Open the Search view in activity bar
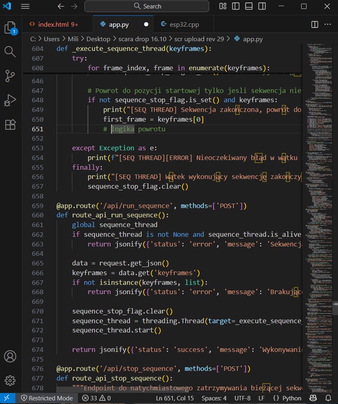 coord(10,51)
